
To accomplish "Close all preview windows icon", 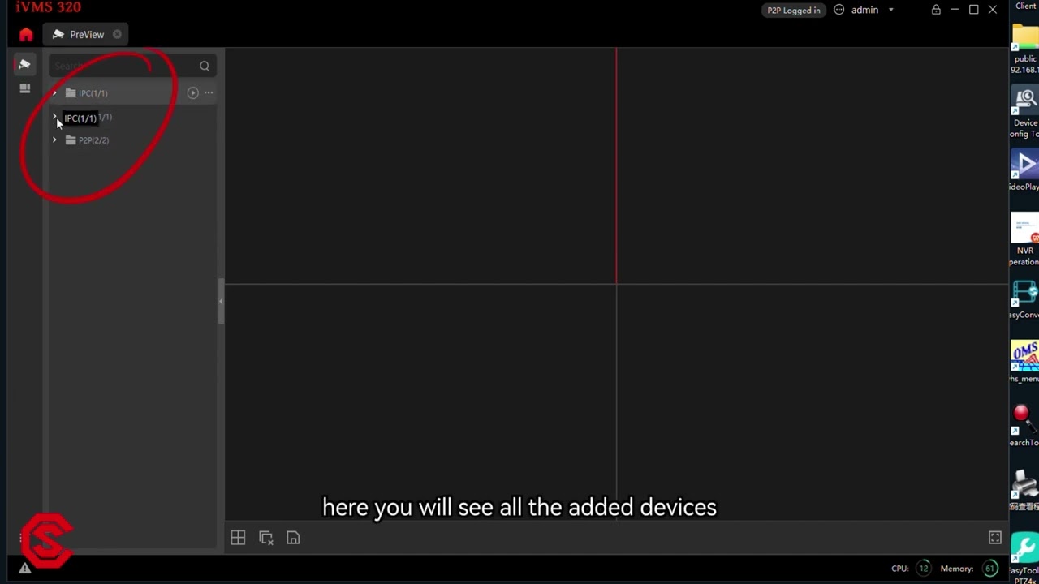I will click(x=265, y=538).
